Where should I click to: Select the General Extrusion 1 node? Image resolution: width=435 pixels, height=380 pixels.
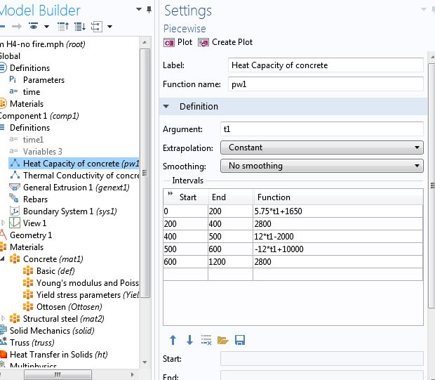click(57, 188)
